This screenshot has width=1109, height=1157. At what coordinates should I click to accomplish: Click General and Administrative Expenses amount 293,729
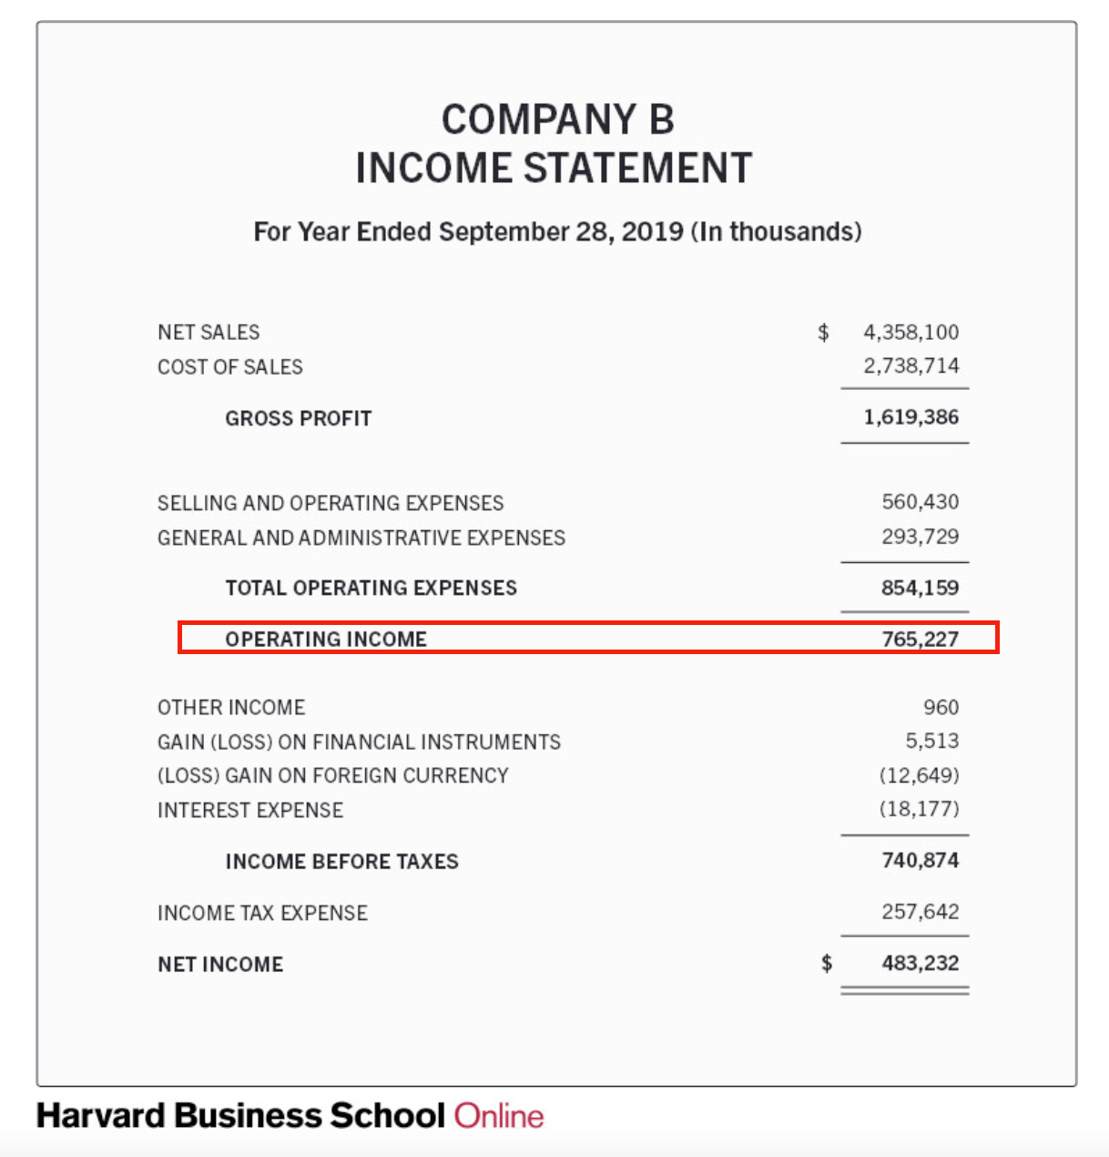pyautogui.click(x=920, y=537)
